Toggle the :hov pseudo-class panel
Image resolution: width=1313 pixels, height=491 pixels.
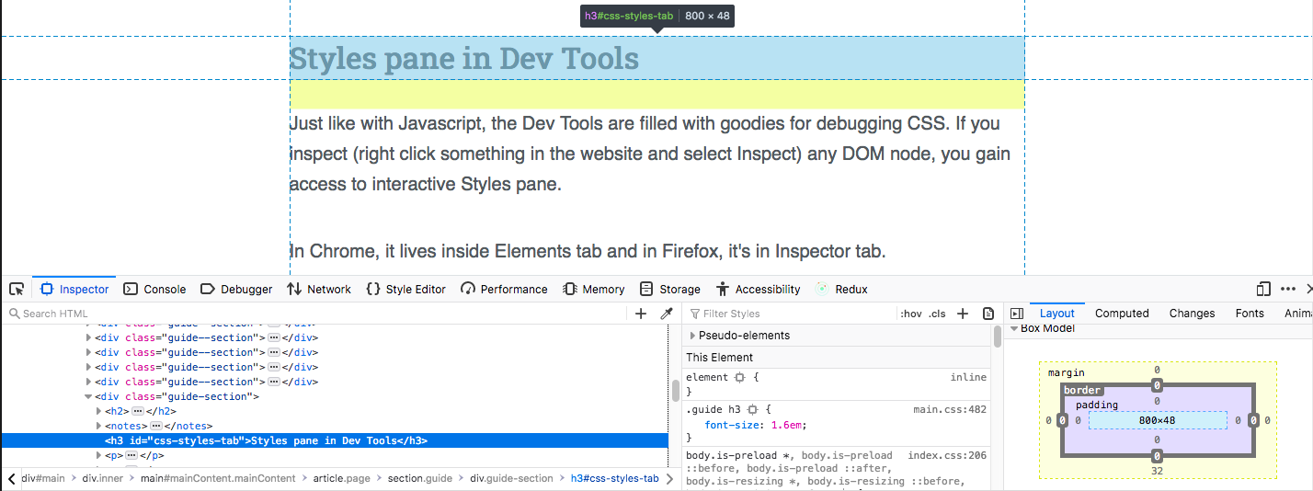911,314
